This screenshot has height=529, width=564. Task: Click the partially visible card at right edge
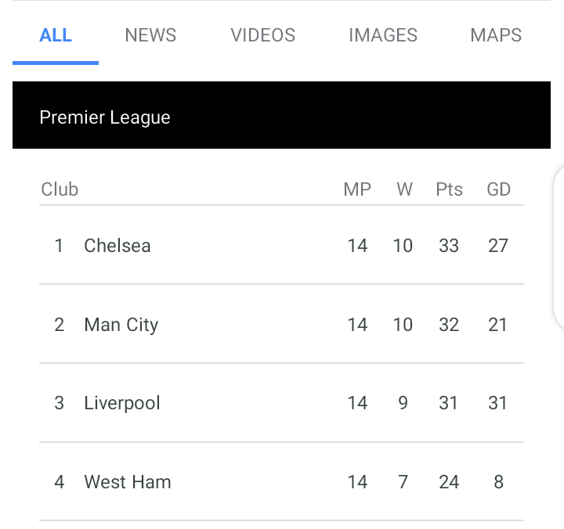(x=559, y=248)
